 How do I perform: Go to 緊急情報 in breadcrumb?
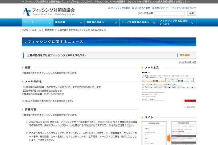point(49,30)
